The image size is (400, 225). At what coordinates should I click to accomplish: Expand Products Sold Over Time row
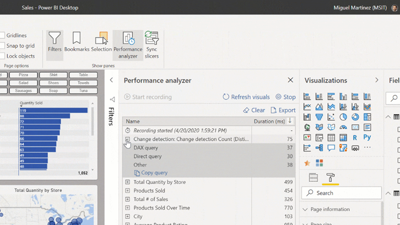tap(128, 208)
